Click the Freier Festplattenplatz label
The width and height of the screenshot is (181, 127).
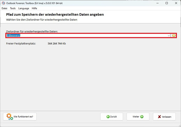[21, 44]
